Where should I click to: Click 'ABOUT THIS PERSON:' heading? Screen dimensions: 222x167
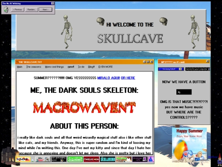point(84,126)
